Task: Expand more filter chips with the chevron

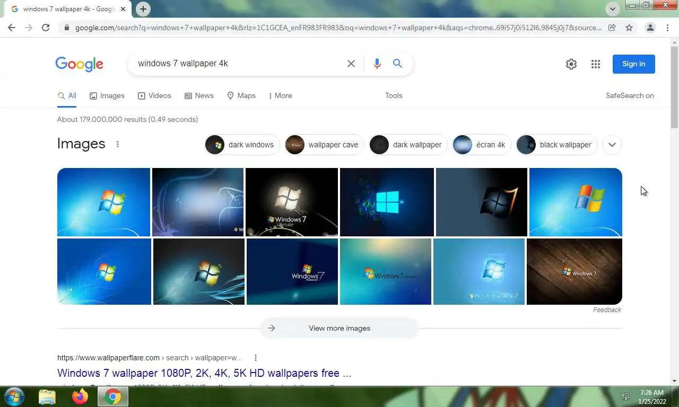Action: tap(612, 145)
